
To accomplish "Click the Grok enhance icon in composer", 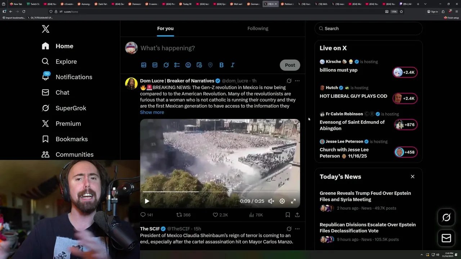I will point(166,65).
